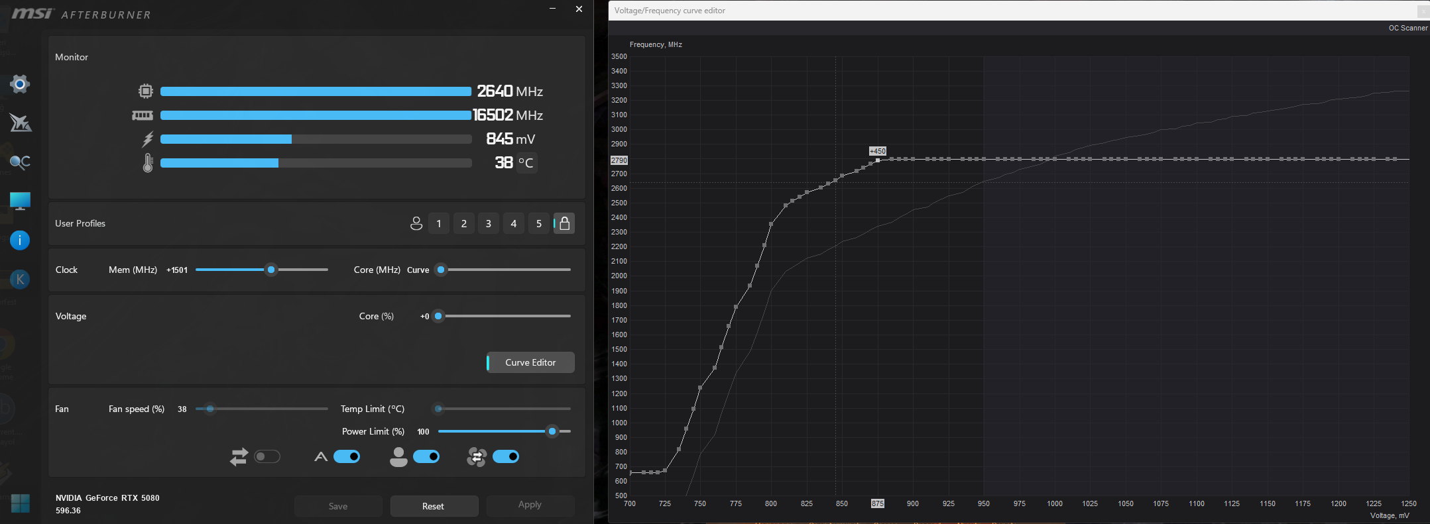Apply settings with the Apply button
This screenshot has height=524, width=1430.
(x=530, y=505)
